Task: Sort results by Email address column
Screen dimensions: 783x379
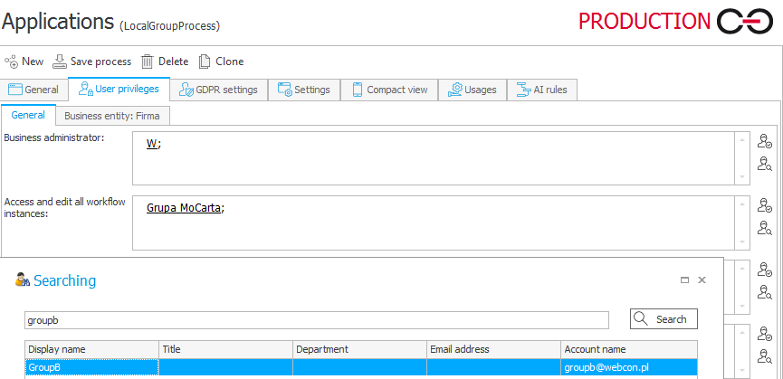Action: pyautogui.click(x=493, y=349)
